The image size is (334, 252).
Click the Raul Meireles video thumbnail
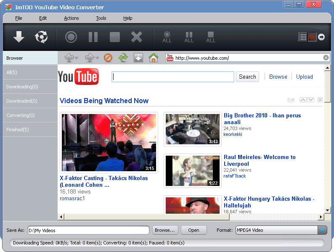pos(193,171)
